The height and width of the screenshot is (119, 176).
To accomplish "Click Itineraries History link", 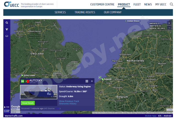I will tap(68, 104).
